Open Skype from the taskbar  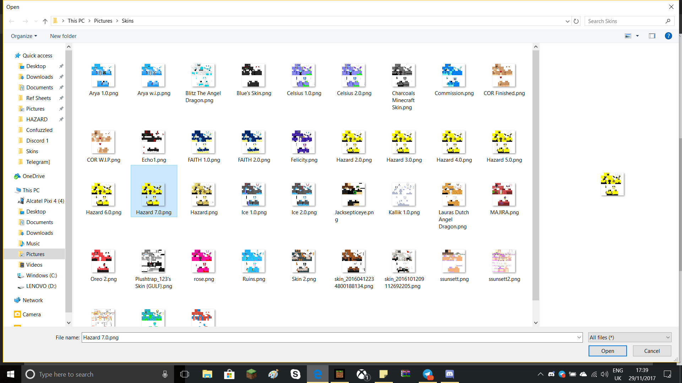[x=295, y=374]
